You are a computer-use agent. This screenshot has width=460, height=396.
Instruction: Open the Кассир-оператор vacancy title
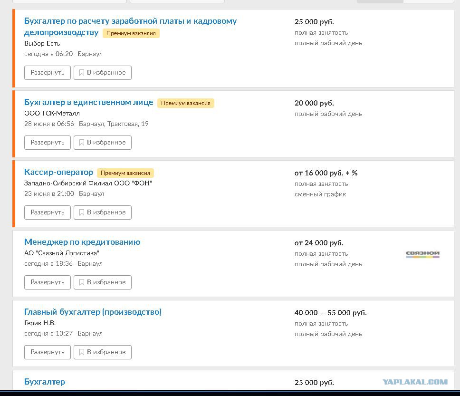pyautogui.click(x=58, y=172)
